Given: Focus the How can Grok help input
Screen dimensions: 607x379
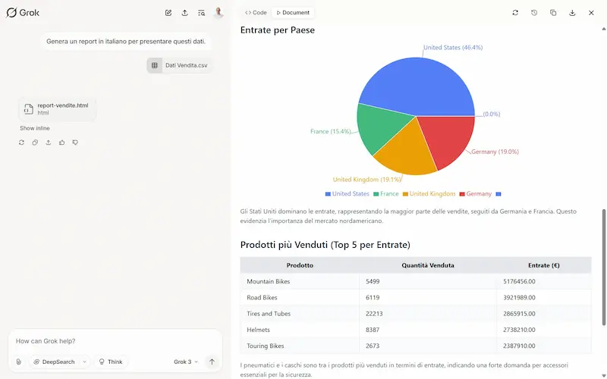Looking at the screenshot, I should (x=115, y=341).
